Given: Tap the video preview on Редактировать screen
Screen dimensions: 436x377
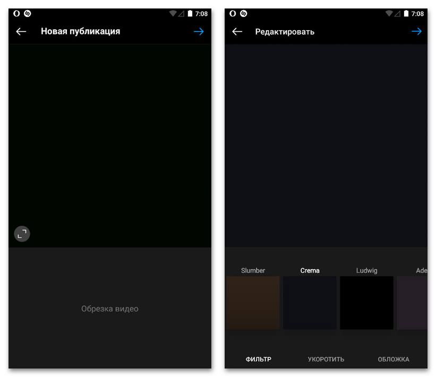Looking at the screenshot, I should pos(326,145).
